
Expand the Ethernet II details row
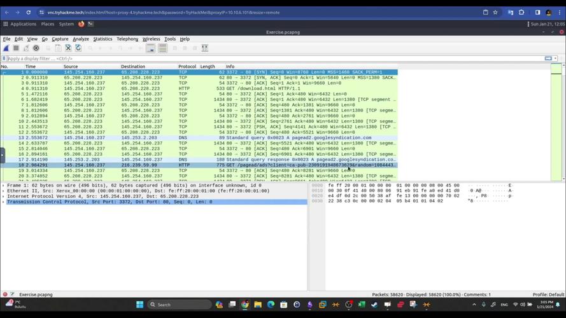pos(3,191)
